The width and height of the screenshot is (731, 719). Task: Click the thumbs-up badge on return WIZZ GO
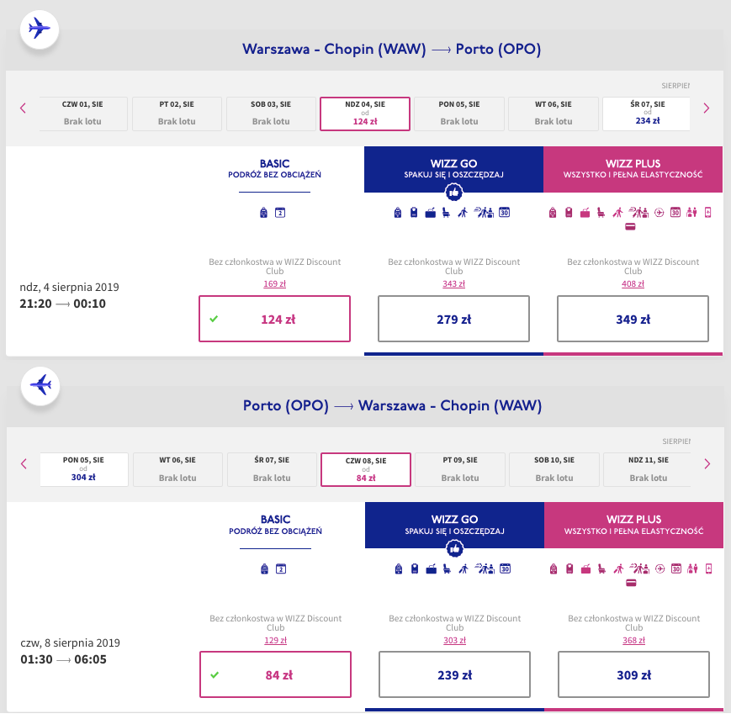click(x=454, y=548)
